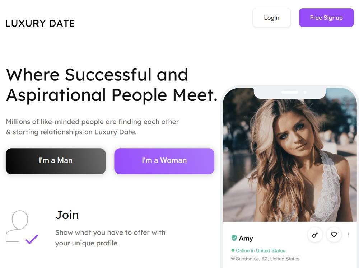
Task: Click the Online in United States status text
Action: [260, 250]
